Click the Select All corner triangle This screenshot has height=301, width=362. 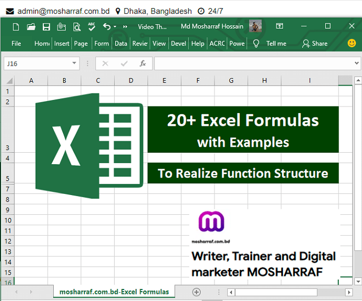[9, 81]
